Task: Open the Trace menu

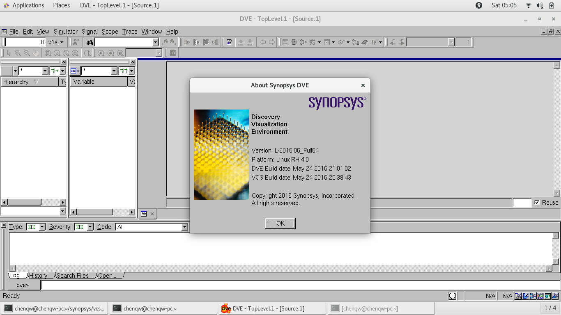Action: 130,32
